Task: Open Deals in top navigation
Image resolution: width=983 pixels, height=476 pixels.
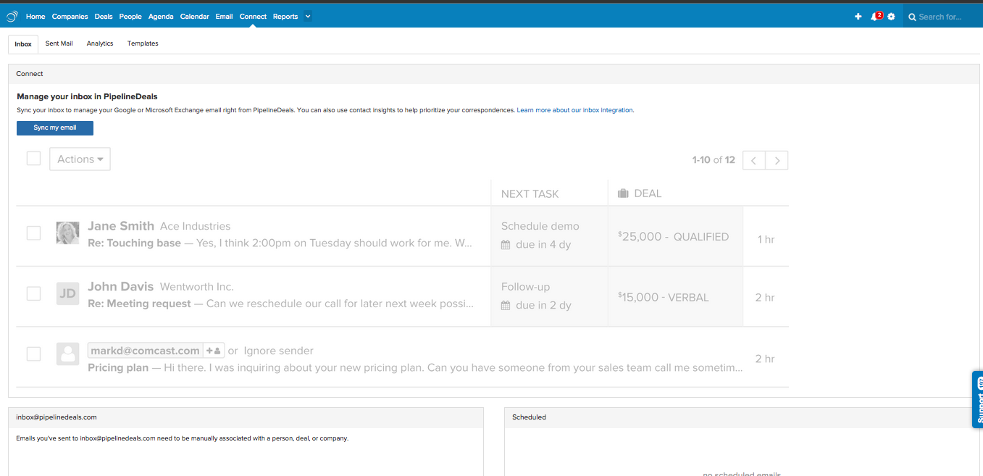Action: coord(104,17)
